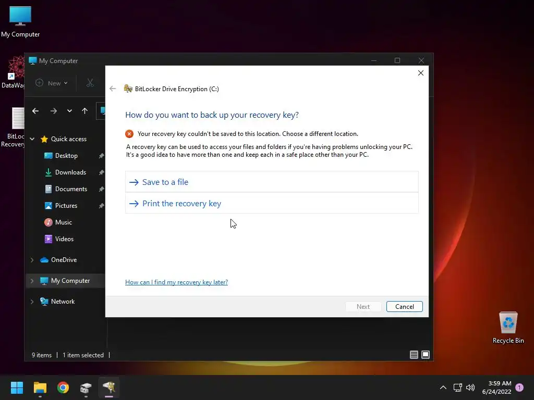Choose Save to a file option
Image resolution: width=534 pixels, height=400 pixels.
tap(271, 182)
